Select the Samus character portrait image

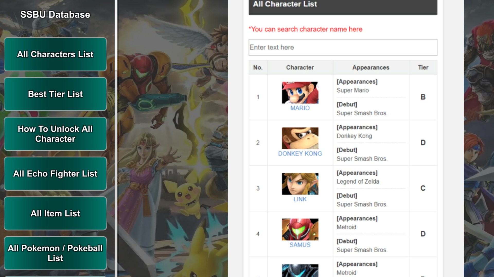(300, 230)
